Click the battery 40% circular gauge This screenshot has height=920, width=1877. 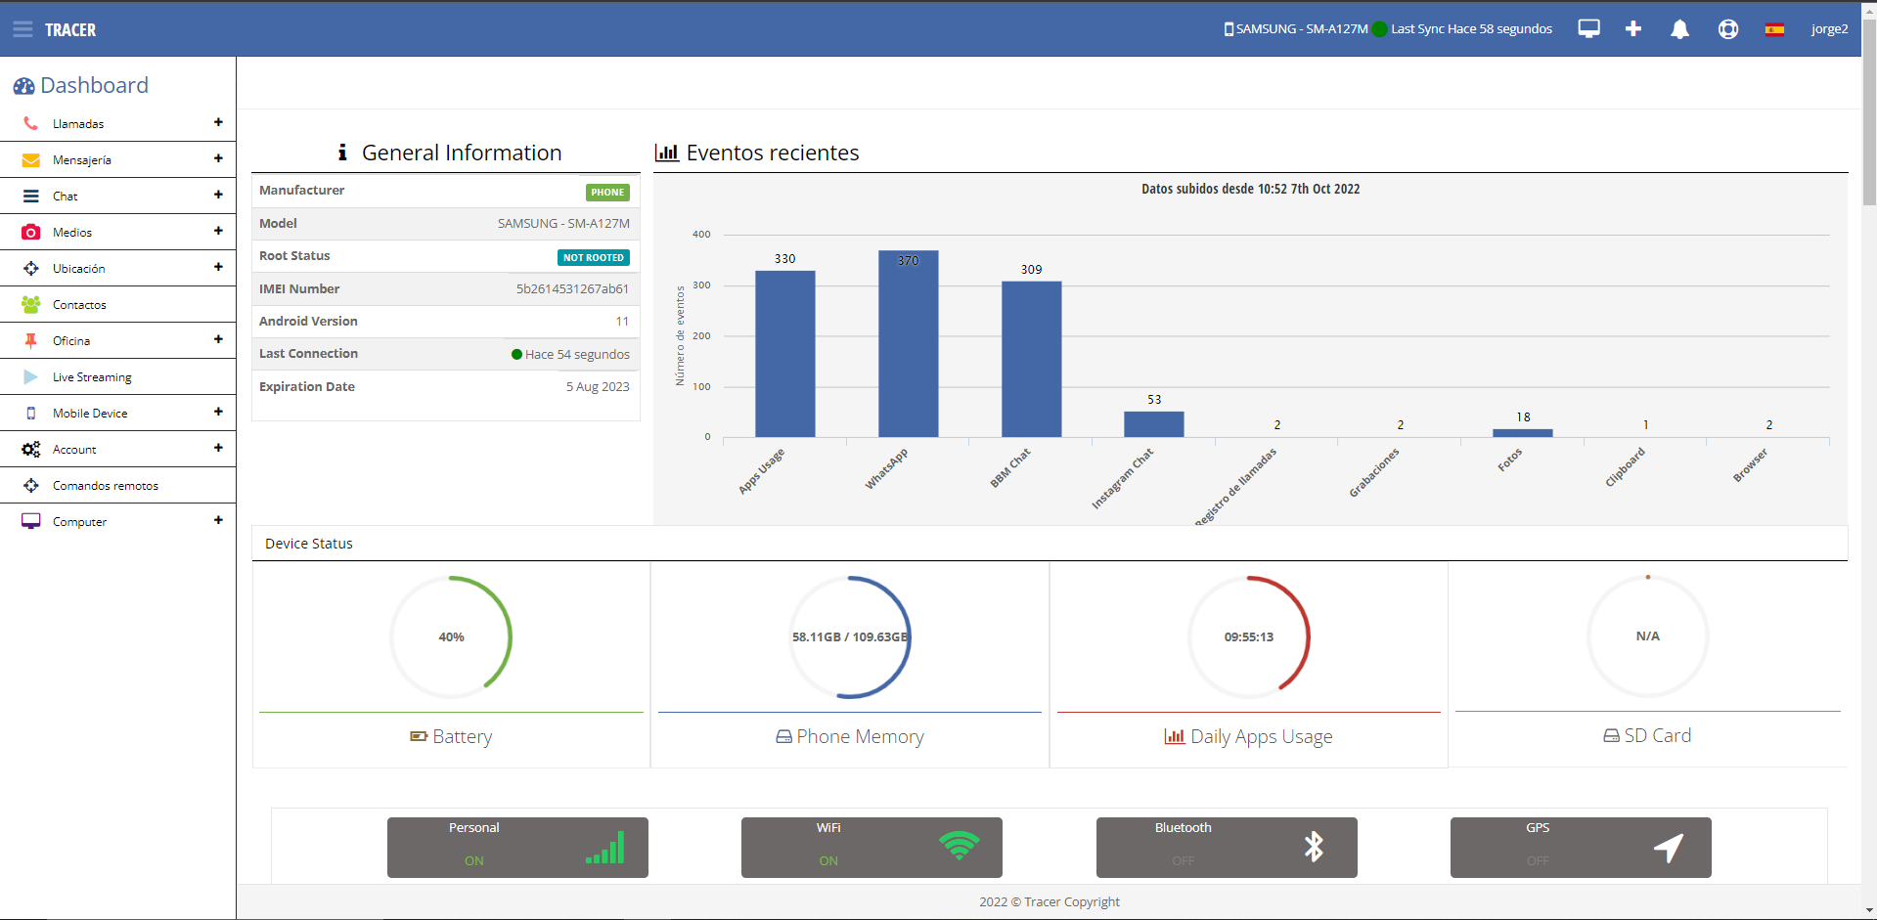451,636
